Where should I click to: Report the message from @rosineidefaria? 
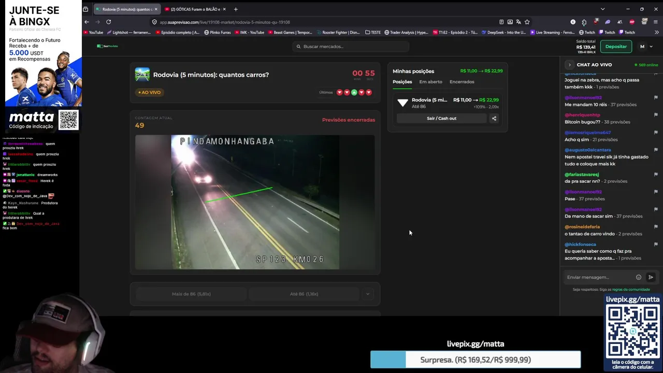(x=655, y=226)
